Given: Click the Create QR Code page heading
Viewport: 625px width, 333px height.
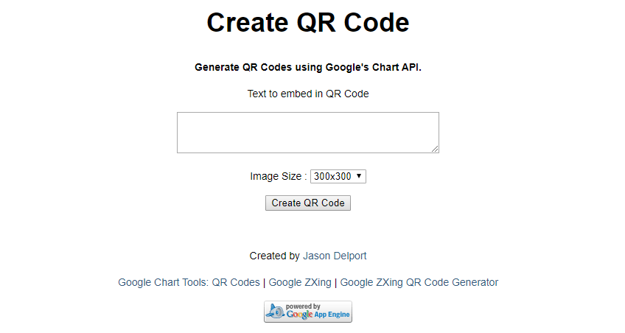Looking at the screenshot, I should pos(308,22).
